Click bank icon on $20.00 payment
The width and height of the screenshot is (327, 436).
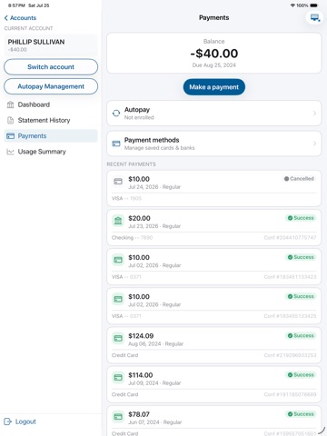118,221
